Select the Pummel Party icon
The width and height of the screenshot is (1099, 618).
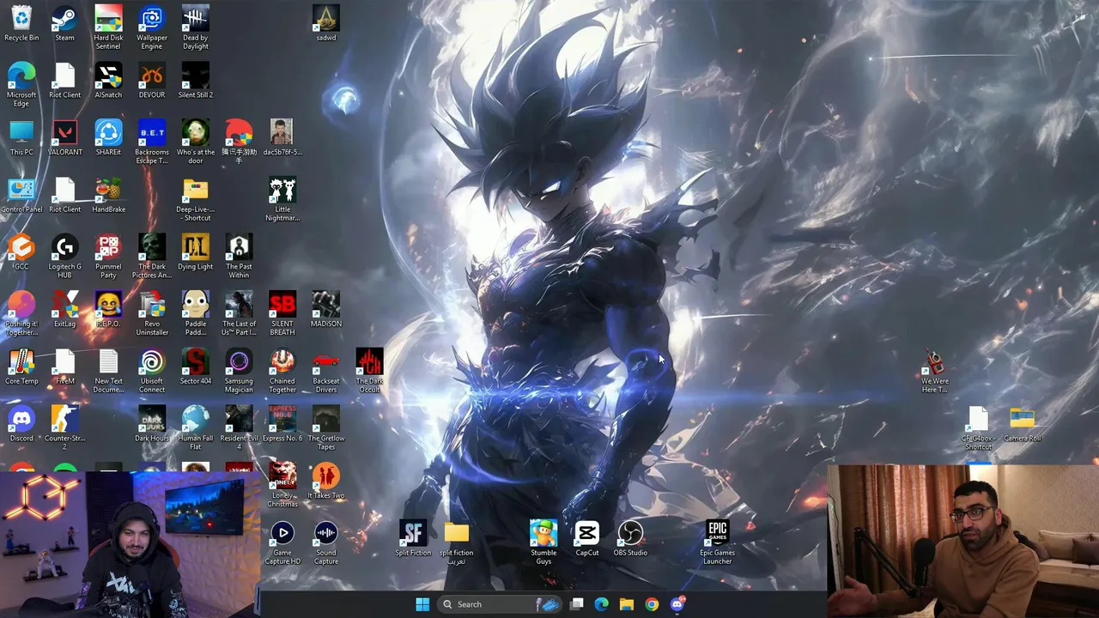click(108, 257)
